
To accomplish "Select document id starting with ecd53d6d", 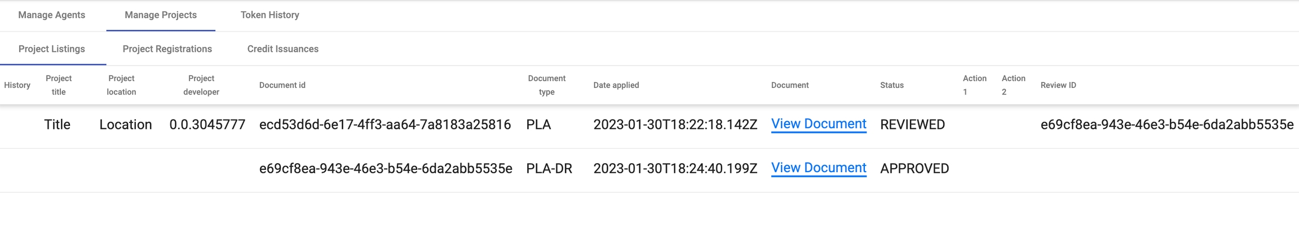I will [x=385, y=124].
